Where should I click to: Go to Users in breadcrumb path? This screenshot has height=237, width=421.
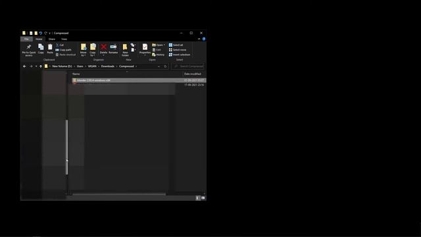[80, 66]
